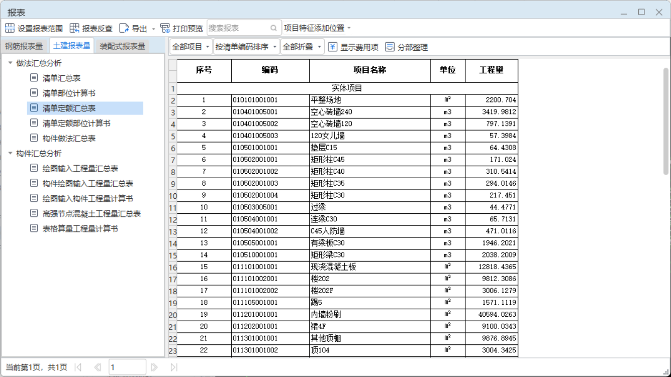Viewport: 671px width, 377px height.
Task: Click the magnifier icon in search box
Action: pyautogui.click(x=273, y=28)
